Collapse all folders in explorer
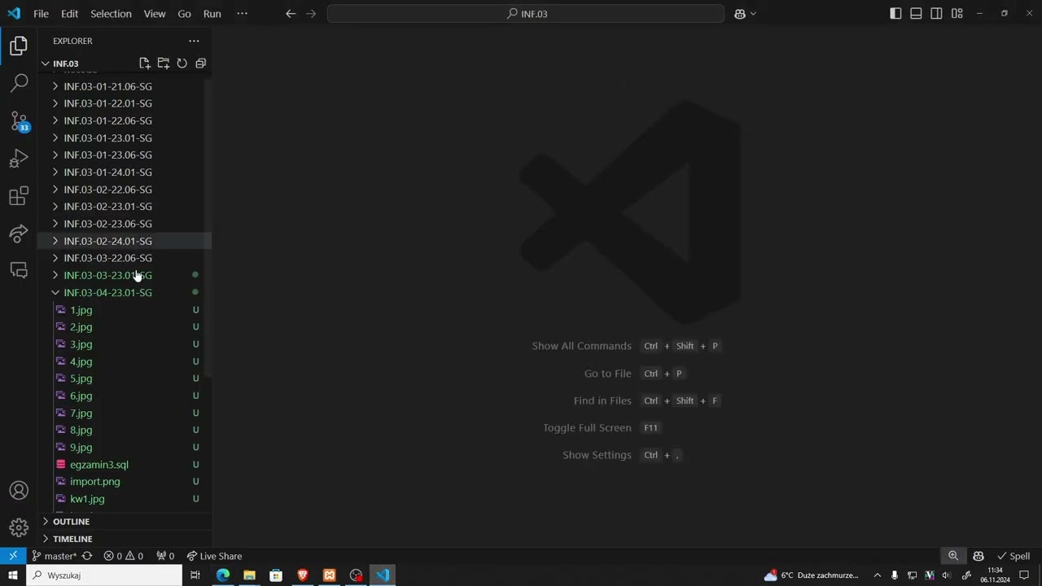Viewport: 1042px width, 586px height. (x=201, y=63)
